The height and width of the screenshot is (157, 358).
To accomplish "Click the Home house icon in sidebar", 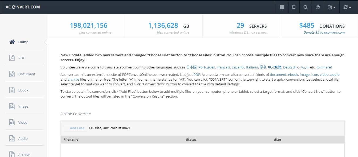I will [12, 42].
